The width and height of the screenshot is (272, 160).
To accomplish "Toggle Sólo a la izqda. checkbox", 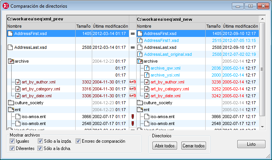I will point(40,141).
